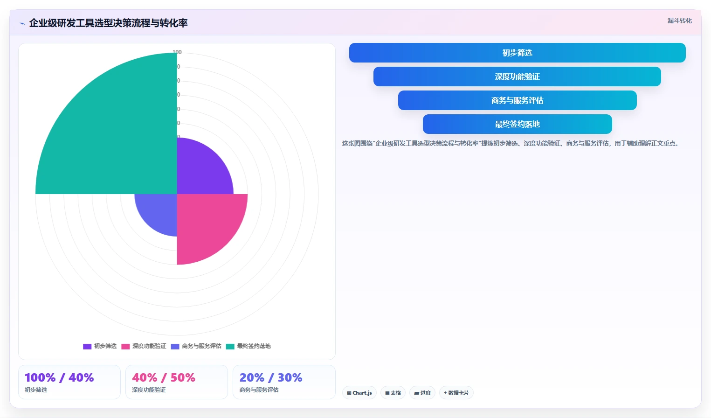Click the title 企业级研发工具选型决策流程与转化率

[x=108, y=23]
